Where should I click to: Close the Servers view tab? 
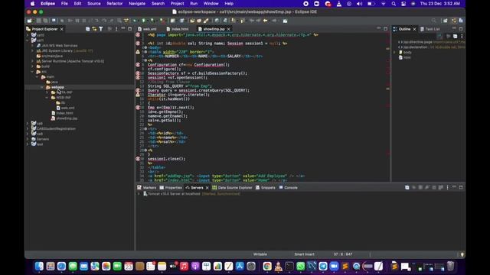click(207, 188)
